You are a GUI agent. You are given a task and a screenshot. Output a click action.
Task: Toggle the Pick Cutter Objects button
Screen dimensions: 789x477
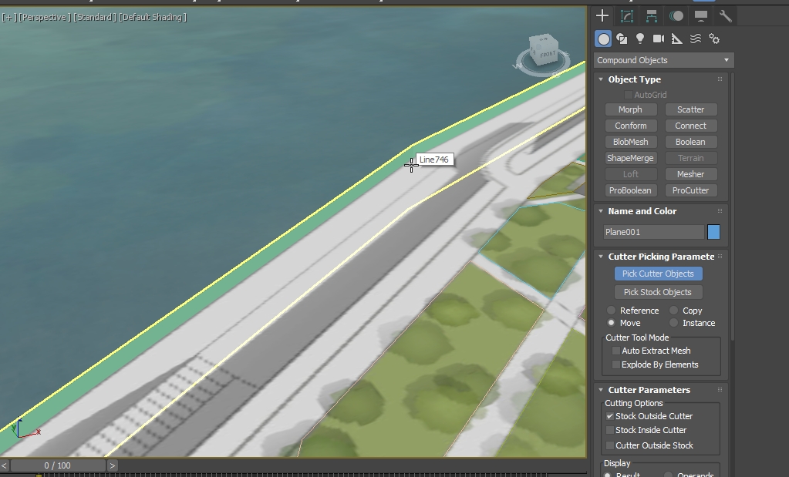click(x=658, y=274)
